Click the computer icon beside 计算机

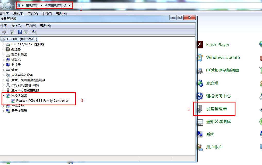pos(8,60)
